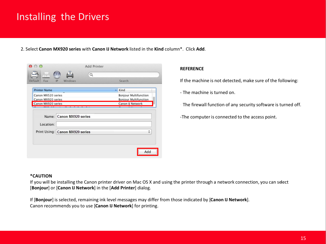Open the Print Using dropdown
The width and height of the screenshot is (326, 244).
tap(104, 132)
